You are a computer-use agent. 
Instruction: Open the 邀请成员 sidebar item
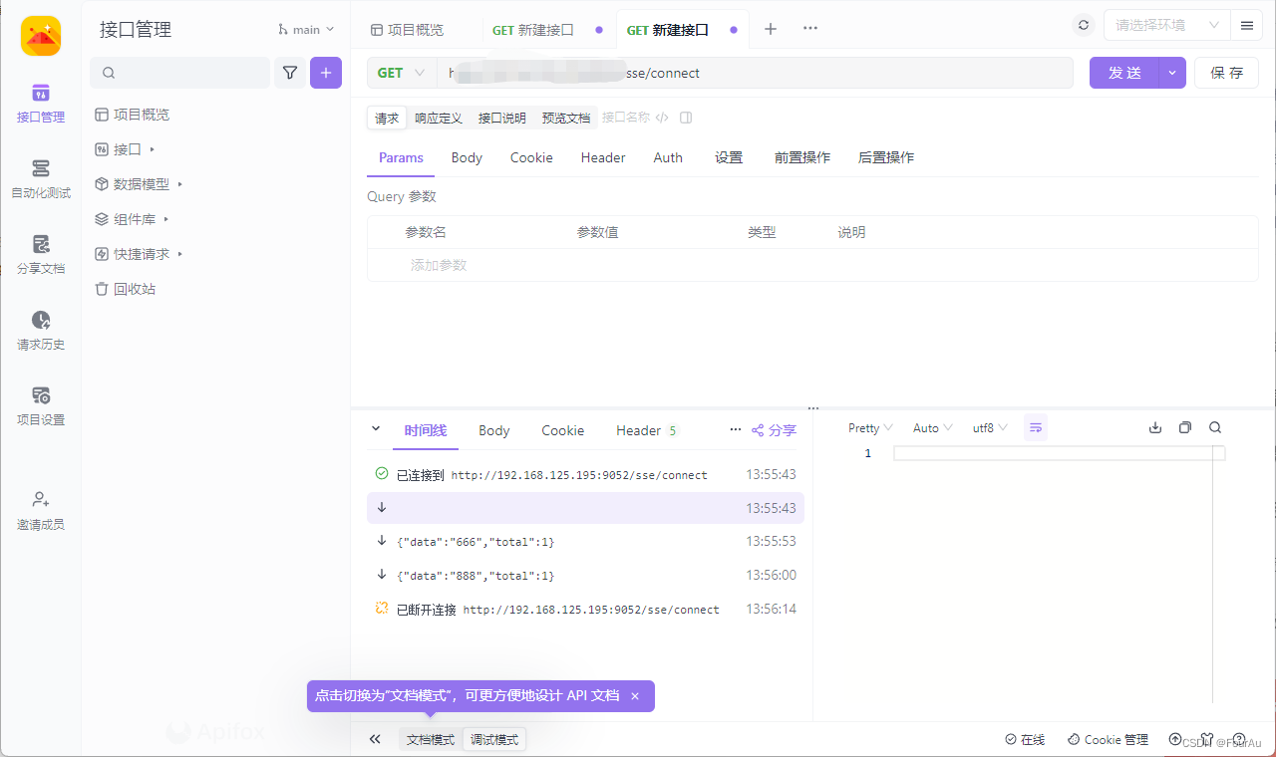pyautogui.click(x=41, y=510)
